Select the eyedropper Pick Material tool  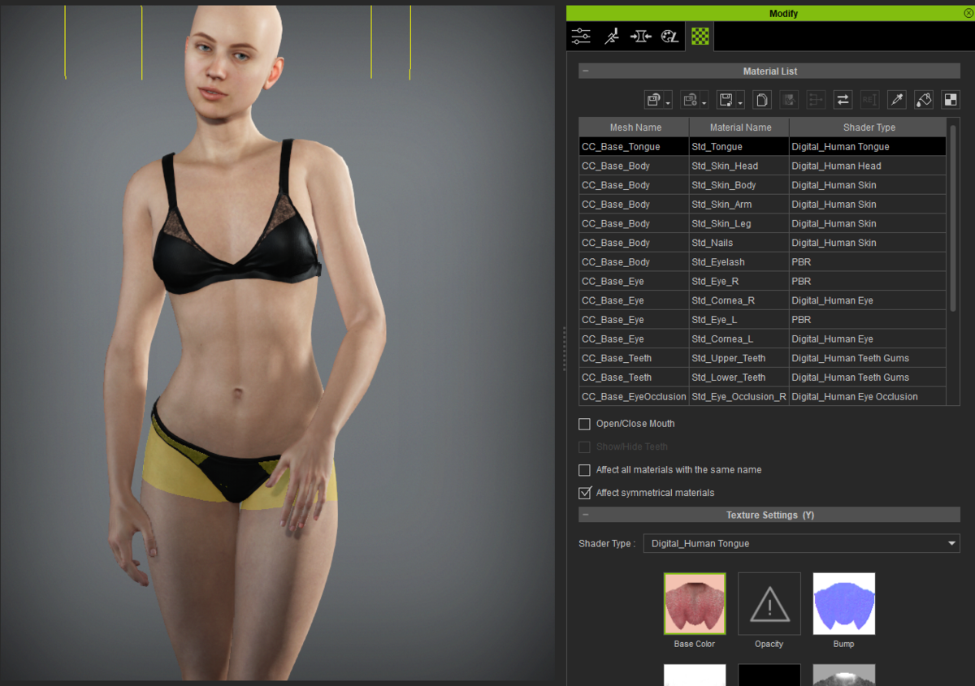897,100
